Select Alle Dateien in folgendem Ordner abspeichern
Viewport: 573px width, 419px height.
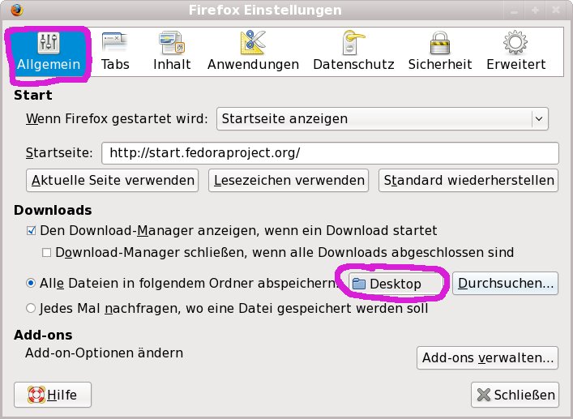coord(32,283)
